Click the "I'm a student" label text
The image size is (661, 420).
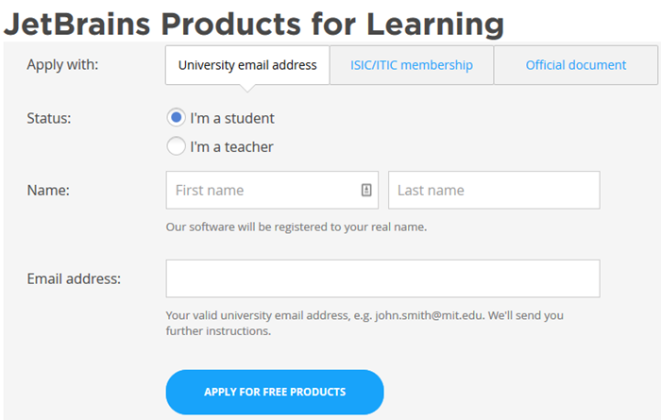tap(232, 119)
